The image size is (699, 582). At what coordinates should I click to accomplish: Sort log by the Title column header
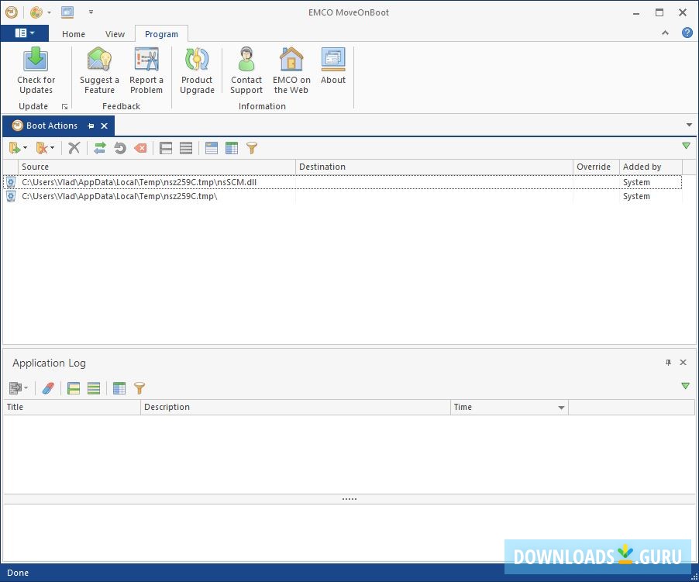click(72, 407)
